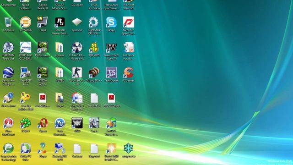Select the 'EVGA Precision' label
The height and width of the screenshot is (165, 293).
94,6
